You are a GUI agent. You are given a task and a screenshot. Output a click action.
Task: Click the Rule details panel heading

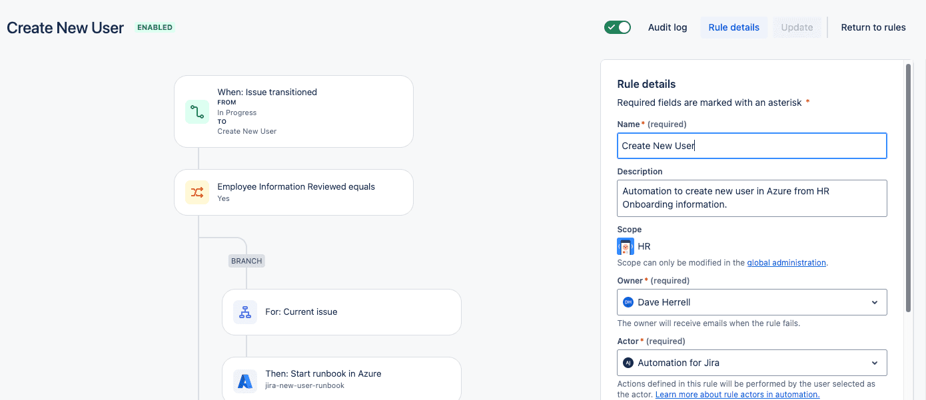pyautogui.click(x=646, y=85)
